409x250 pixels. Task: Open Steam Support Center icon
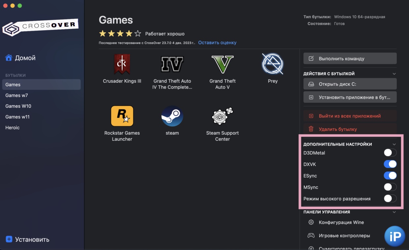coord(223,116)
